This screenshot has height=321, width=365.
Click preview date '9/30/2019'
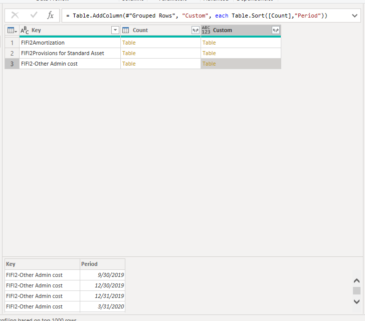click(102, 275)
